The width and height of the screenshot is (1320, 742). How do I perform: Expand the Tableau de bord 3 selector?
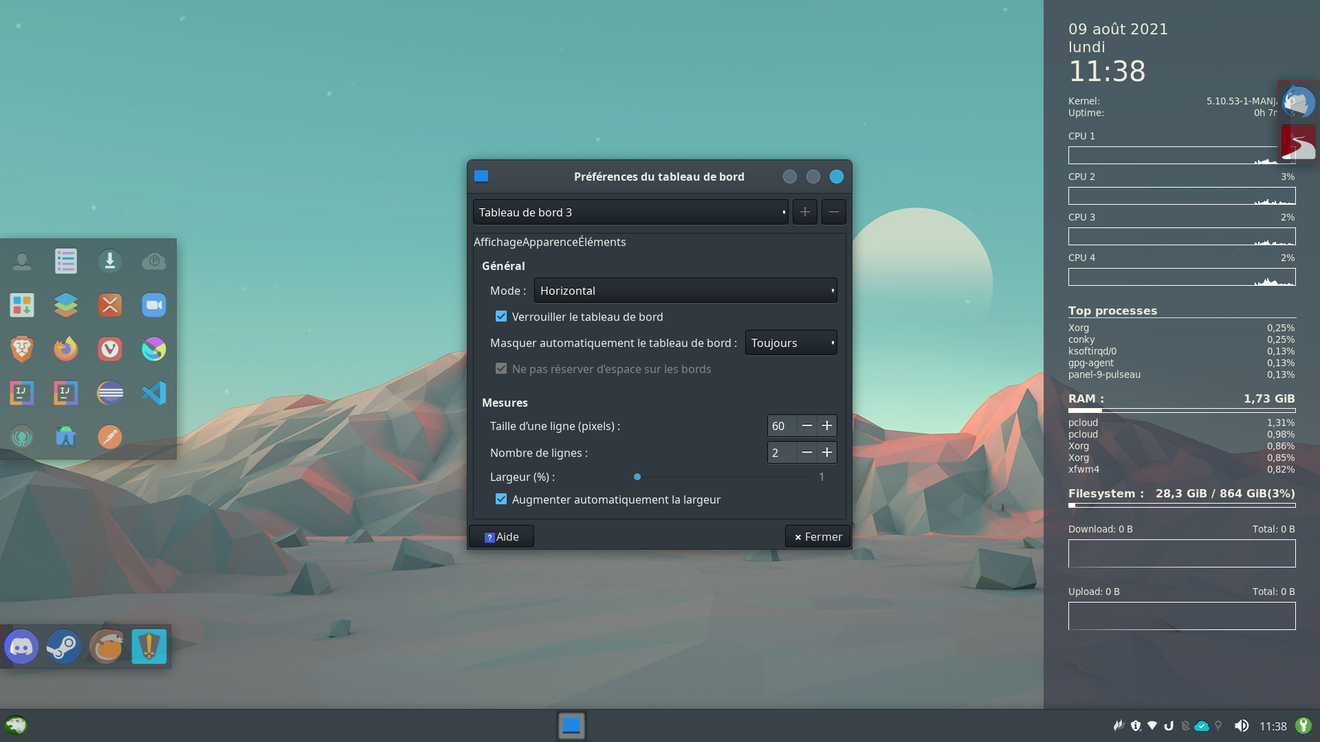tap(630, 212)
